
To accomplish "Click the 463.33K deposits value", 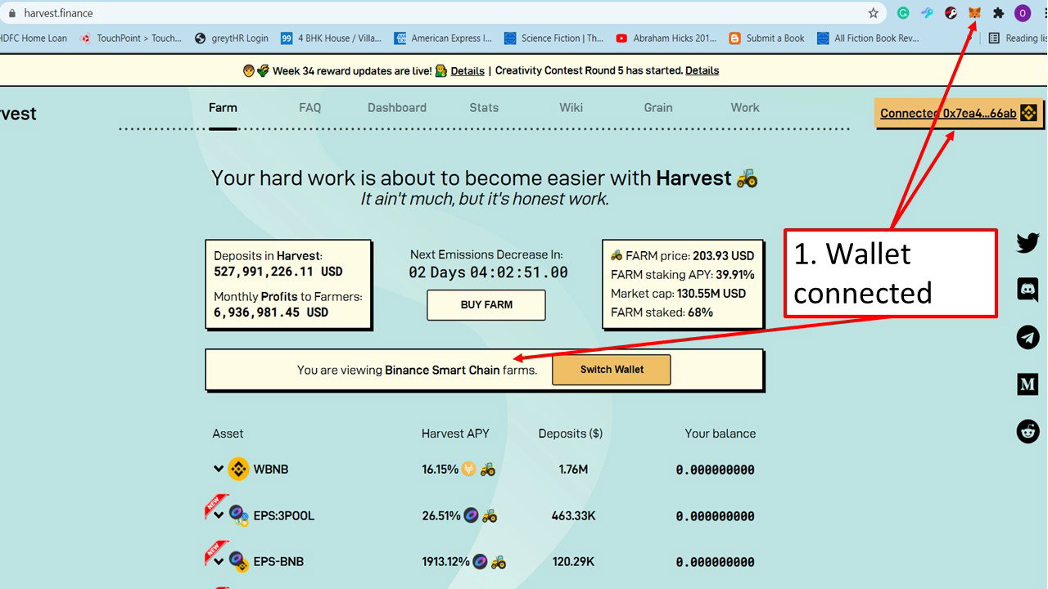I will pyautogui.click(x=573, y=516).
